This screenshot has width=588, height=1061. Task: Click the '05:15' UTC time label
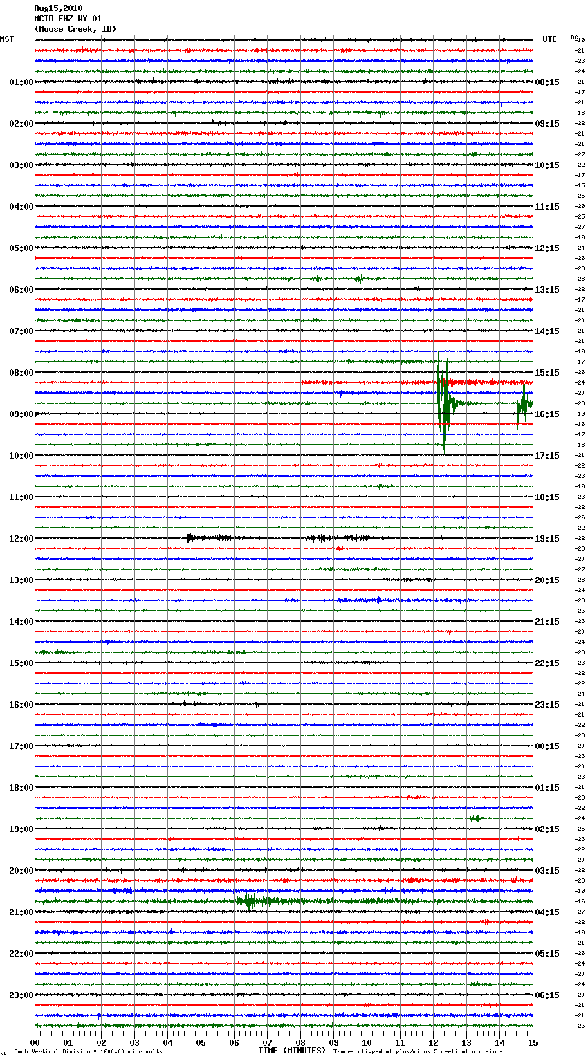coord(547,954)
